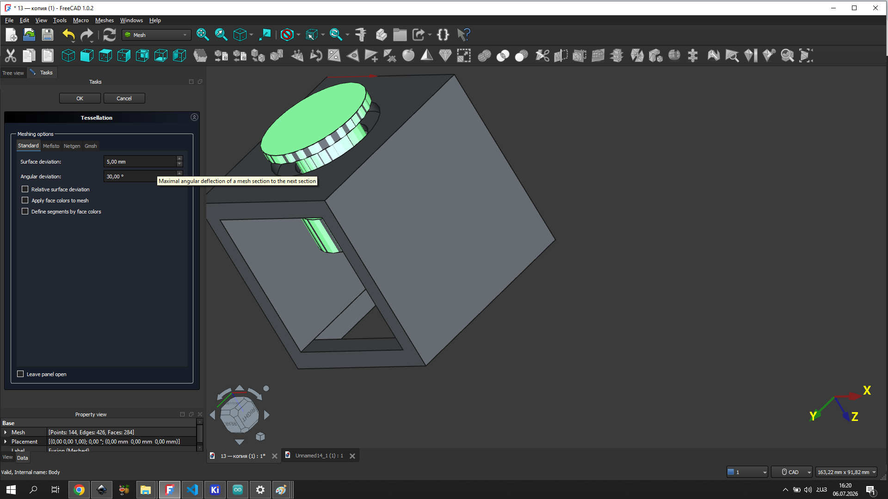Screen dimensions: 888x499
Task: Open Chrome from the taskbar
Action: (79, 490)
